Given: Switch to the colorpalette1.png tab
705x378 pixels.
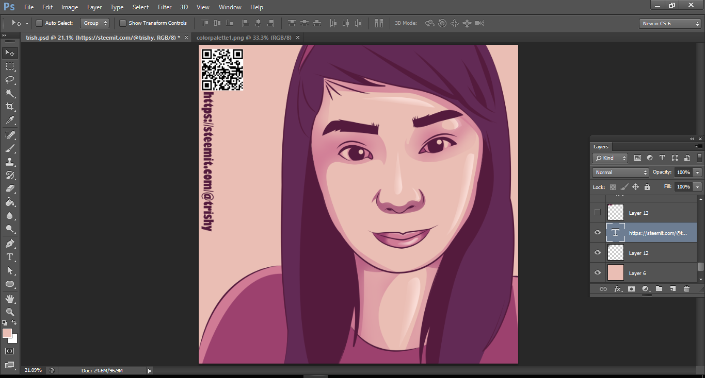Looking at the screenshot, I should point(244,38).
